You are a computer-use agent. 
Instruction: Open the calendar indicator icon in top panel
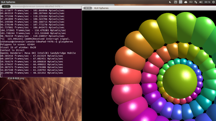tap(175, 2)
